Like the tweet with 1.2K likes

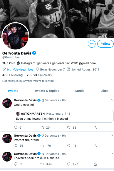click(69, 164)
